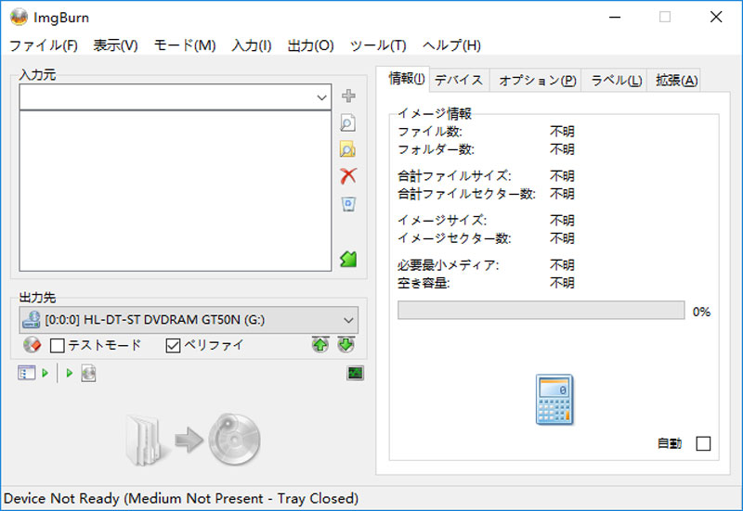Screen dimensions: 743x511
Task: Open the ファイル(F) menu
Action: [x=43, y=45]
